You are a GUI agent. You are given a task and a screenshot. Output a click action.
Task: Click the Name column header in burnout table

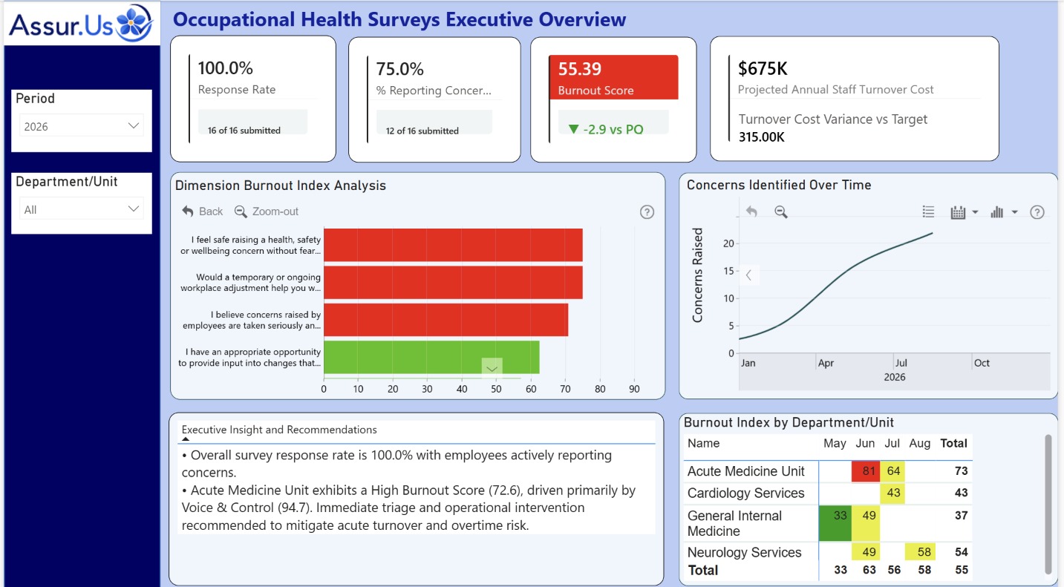point(703,444)
